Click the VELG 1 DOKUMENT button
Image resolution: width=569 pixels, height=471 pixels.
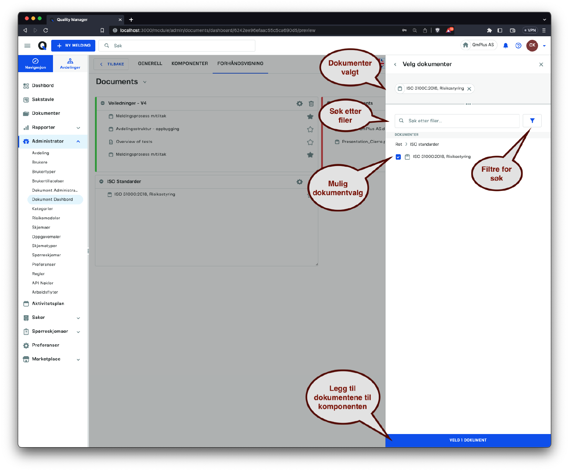(468, 440)
